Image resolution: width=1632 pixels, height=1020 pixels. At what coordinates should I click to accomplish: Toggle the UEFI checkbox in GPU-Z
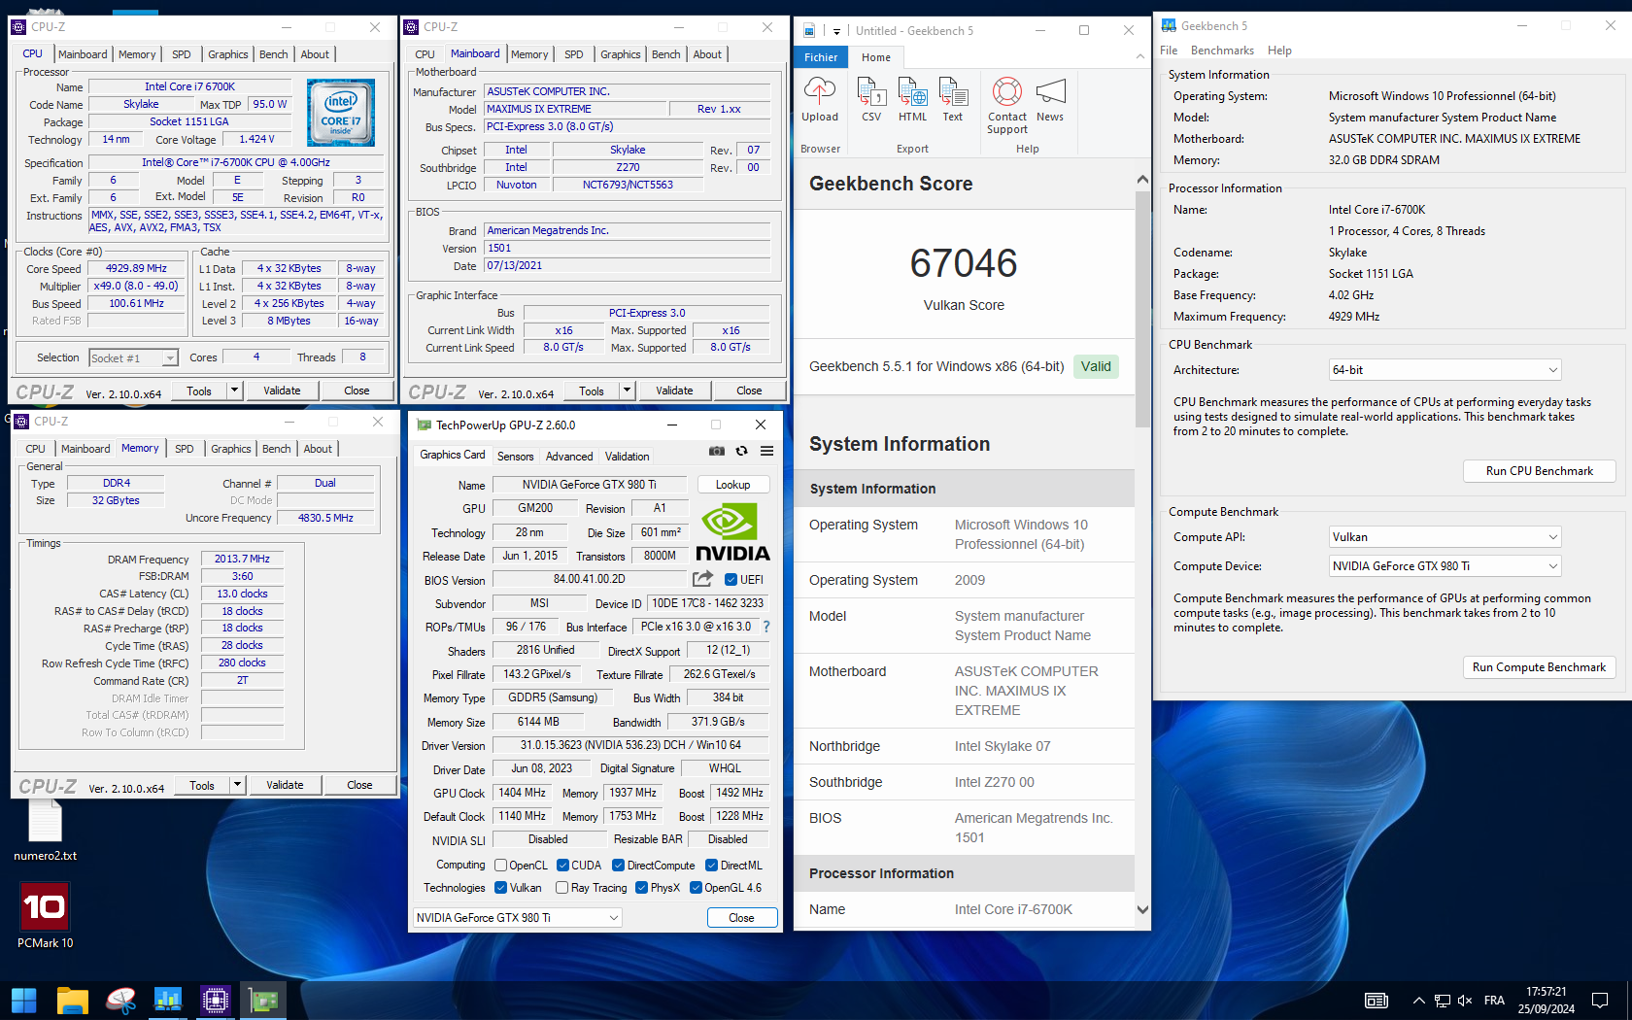point(731,579)
